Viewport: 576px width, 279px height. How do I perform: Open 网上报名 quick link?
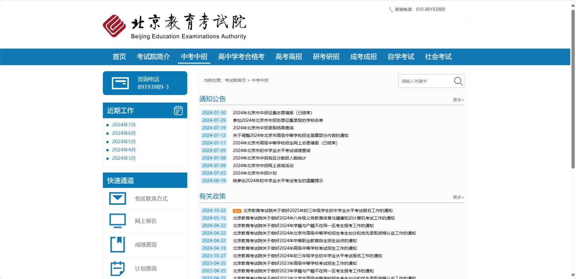pos(146,221)
